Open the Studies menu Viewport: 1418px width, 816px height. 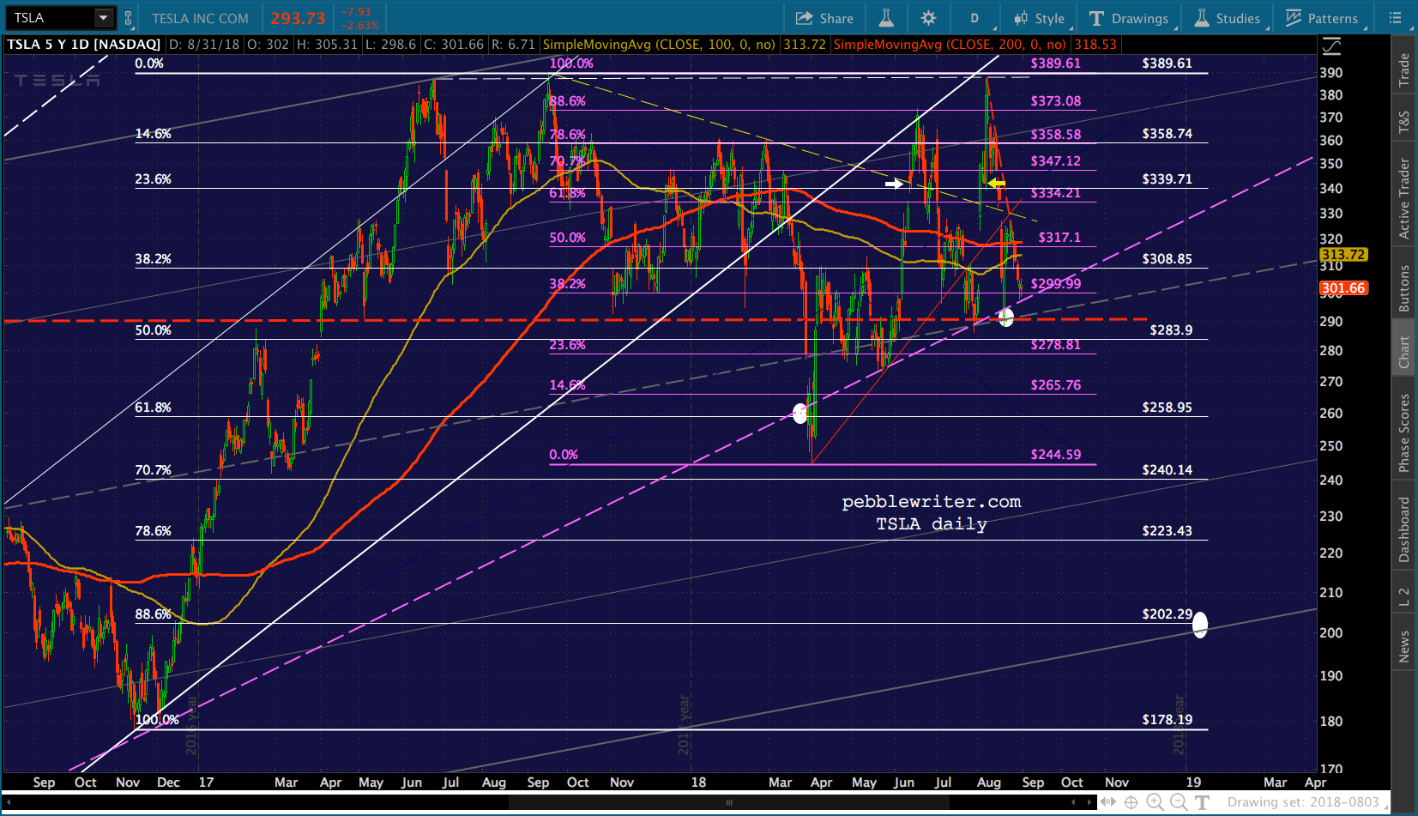point(1228,18)
